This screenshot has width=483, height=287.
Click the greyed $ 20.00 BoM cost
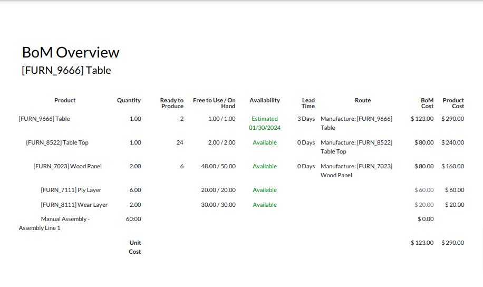tap(424, 205)
